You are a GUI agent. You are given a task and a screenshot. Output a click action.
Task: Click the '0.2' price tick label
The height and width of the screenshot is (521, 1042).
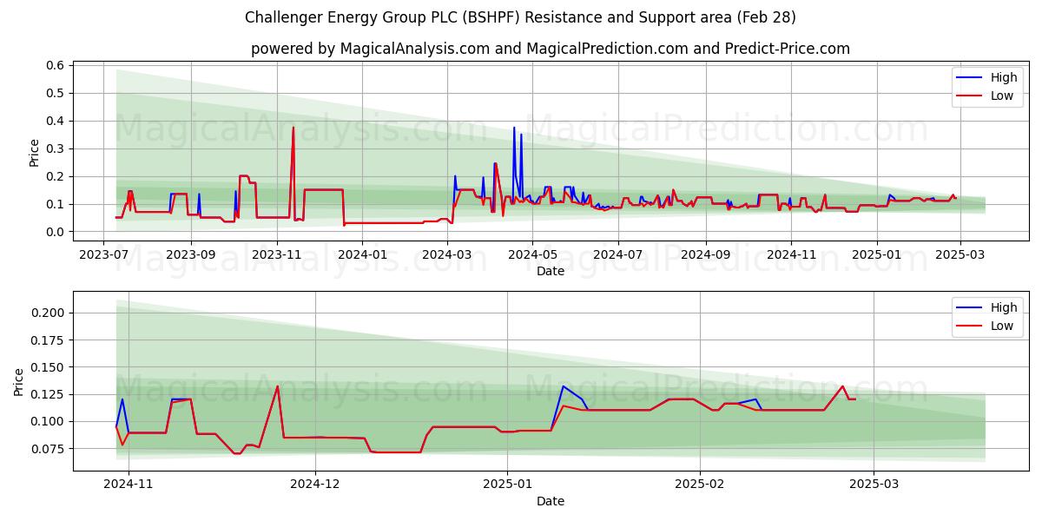click(x=56, y=177)
